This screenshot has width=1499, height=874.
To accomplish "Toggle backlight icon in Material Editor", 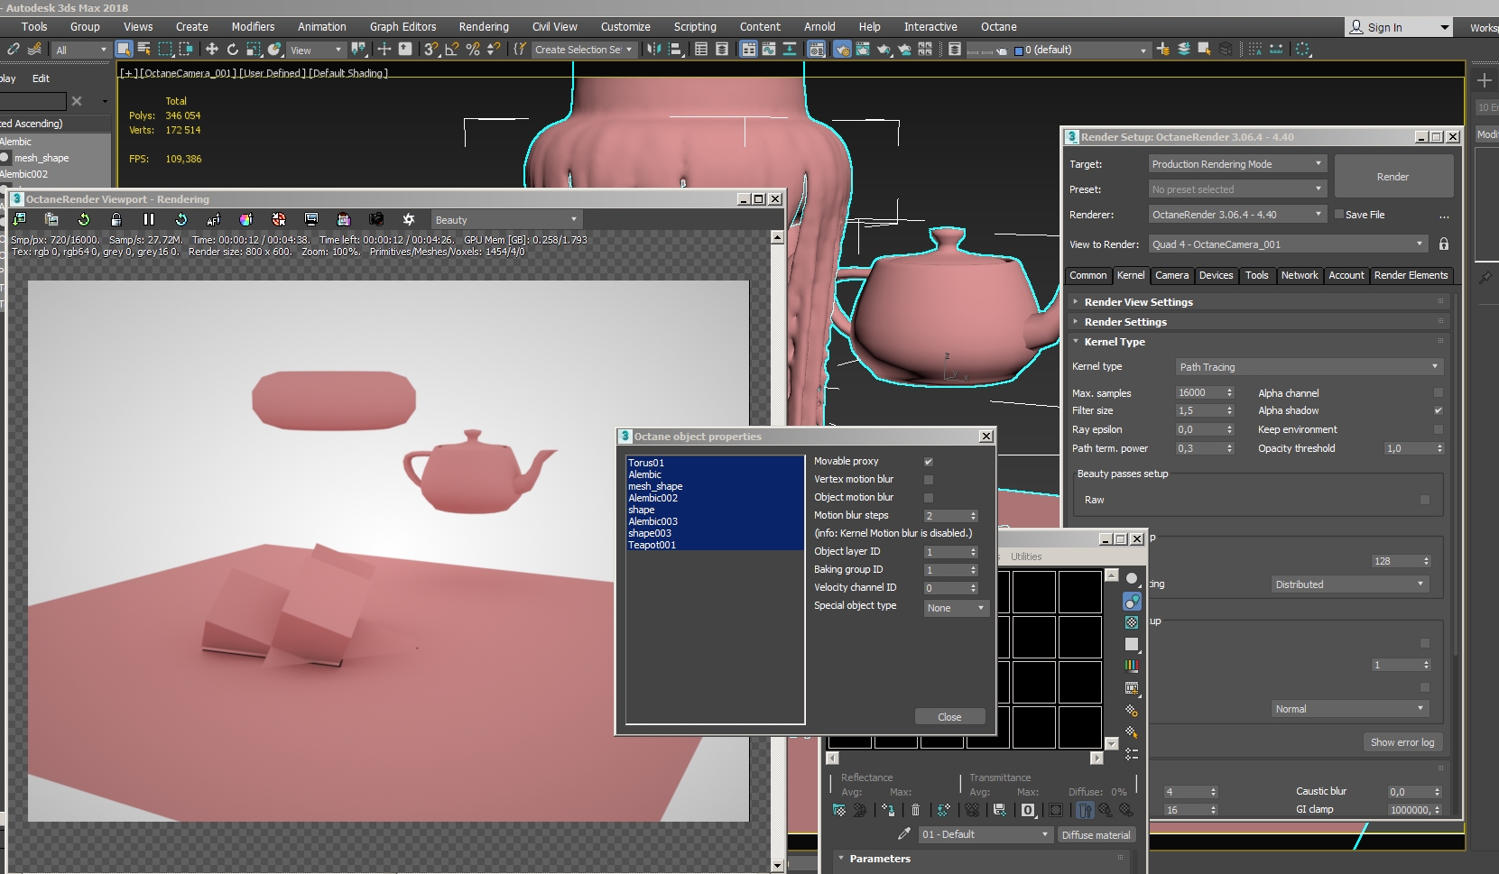I will (x=1132, y=602).
